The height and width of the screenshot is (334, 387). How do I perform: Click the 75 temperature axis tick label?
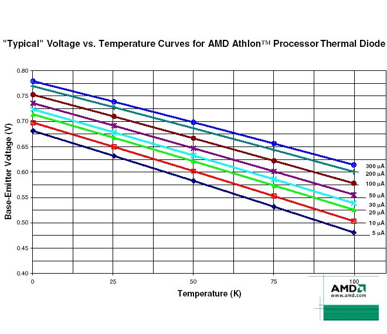click(274, 282)
